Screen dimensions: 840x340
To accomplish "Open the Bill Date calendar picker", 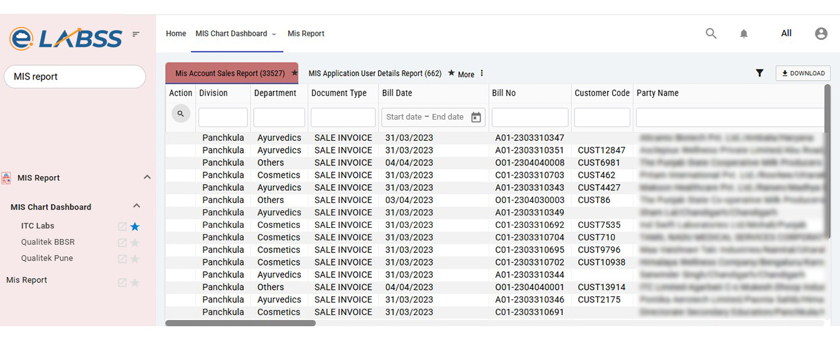I will pos(476,117).
